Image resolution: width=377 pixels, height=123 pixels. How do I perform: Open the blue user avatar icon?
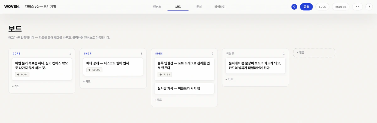(x=294, y=7)
